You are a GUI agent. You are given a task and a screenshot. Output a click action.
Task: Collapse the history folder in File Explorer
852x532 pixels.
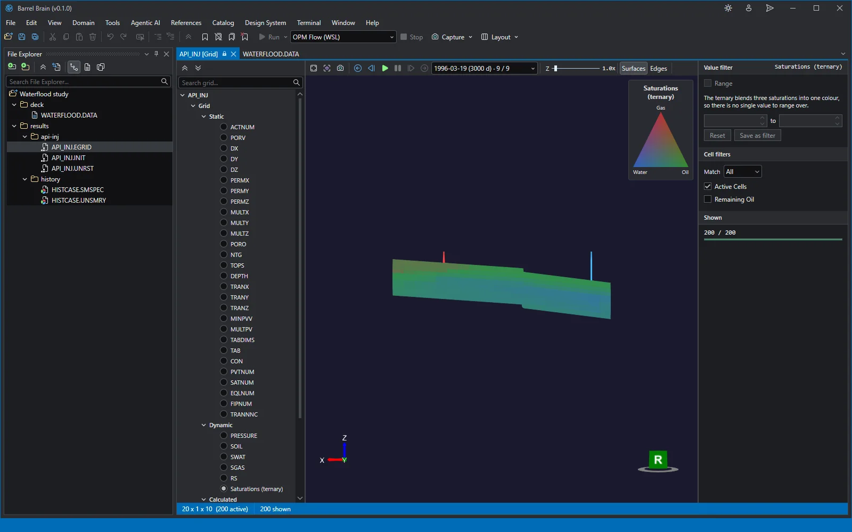click(24, 179)
